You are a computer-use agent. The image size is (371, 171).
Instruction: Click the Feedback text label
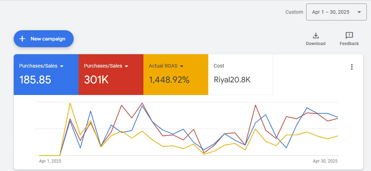pos(349,44)
